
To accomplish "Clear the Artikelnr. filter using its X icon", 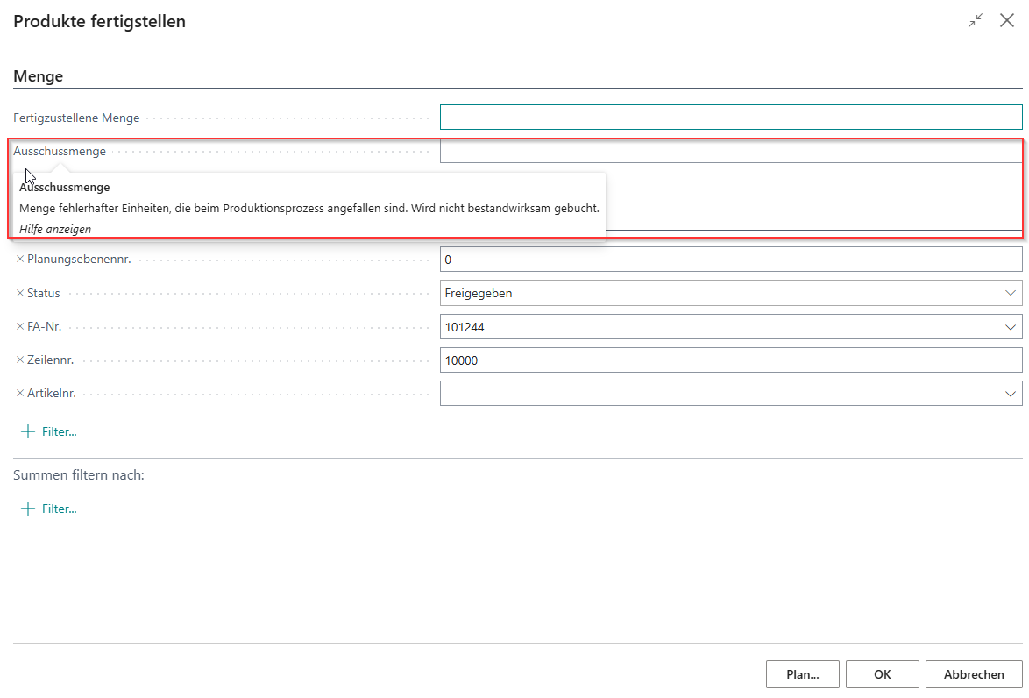I will coord(20,393).
